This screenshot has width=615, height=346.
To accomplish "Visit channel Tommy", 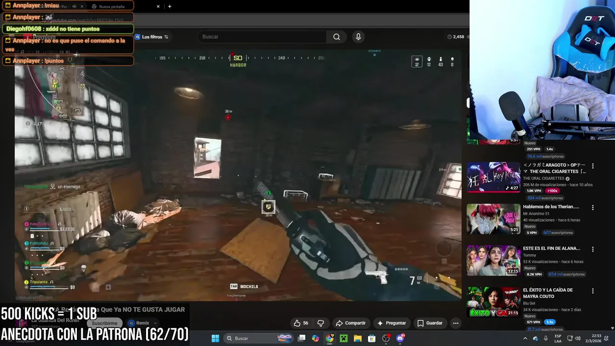I will [529, 255].
